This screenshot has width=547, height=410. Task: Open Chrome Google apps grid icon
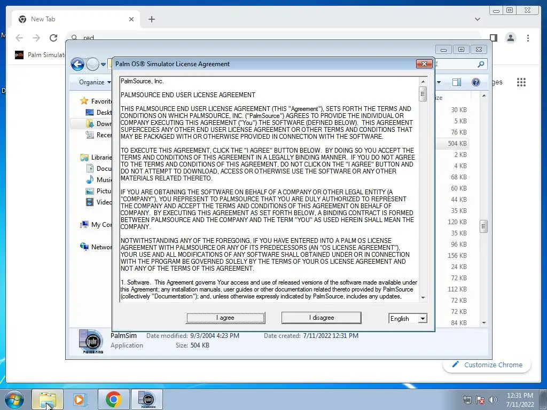521,82
